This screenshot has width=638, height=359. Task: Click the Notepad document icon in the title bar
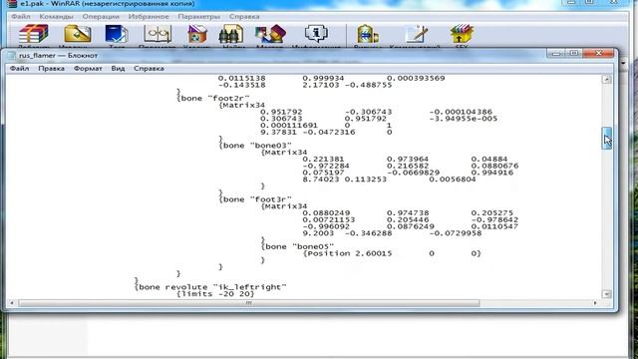12,56
